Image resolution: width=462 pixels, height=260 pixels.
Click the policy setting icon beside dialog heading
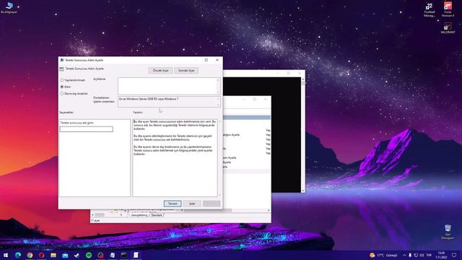pyautogui.click(x=61, y=69)
